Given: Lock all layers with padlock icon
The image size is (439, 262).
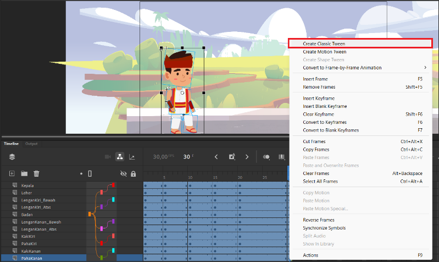Looking at the screenshot, I should coord(134,173).
